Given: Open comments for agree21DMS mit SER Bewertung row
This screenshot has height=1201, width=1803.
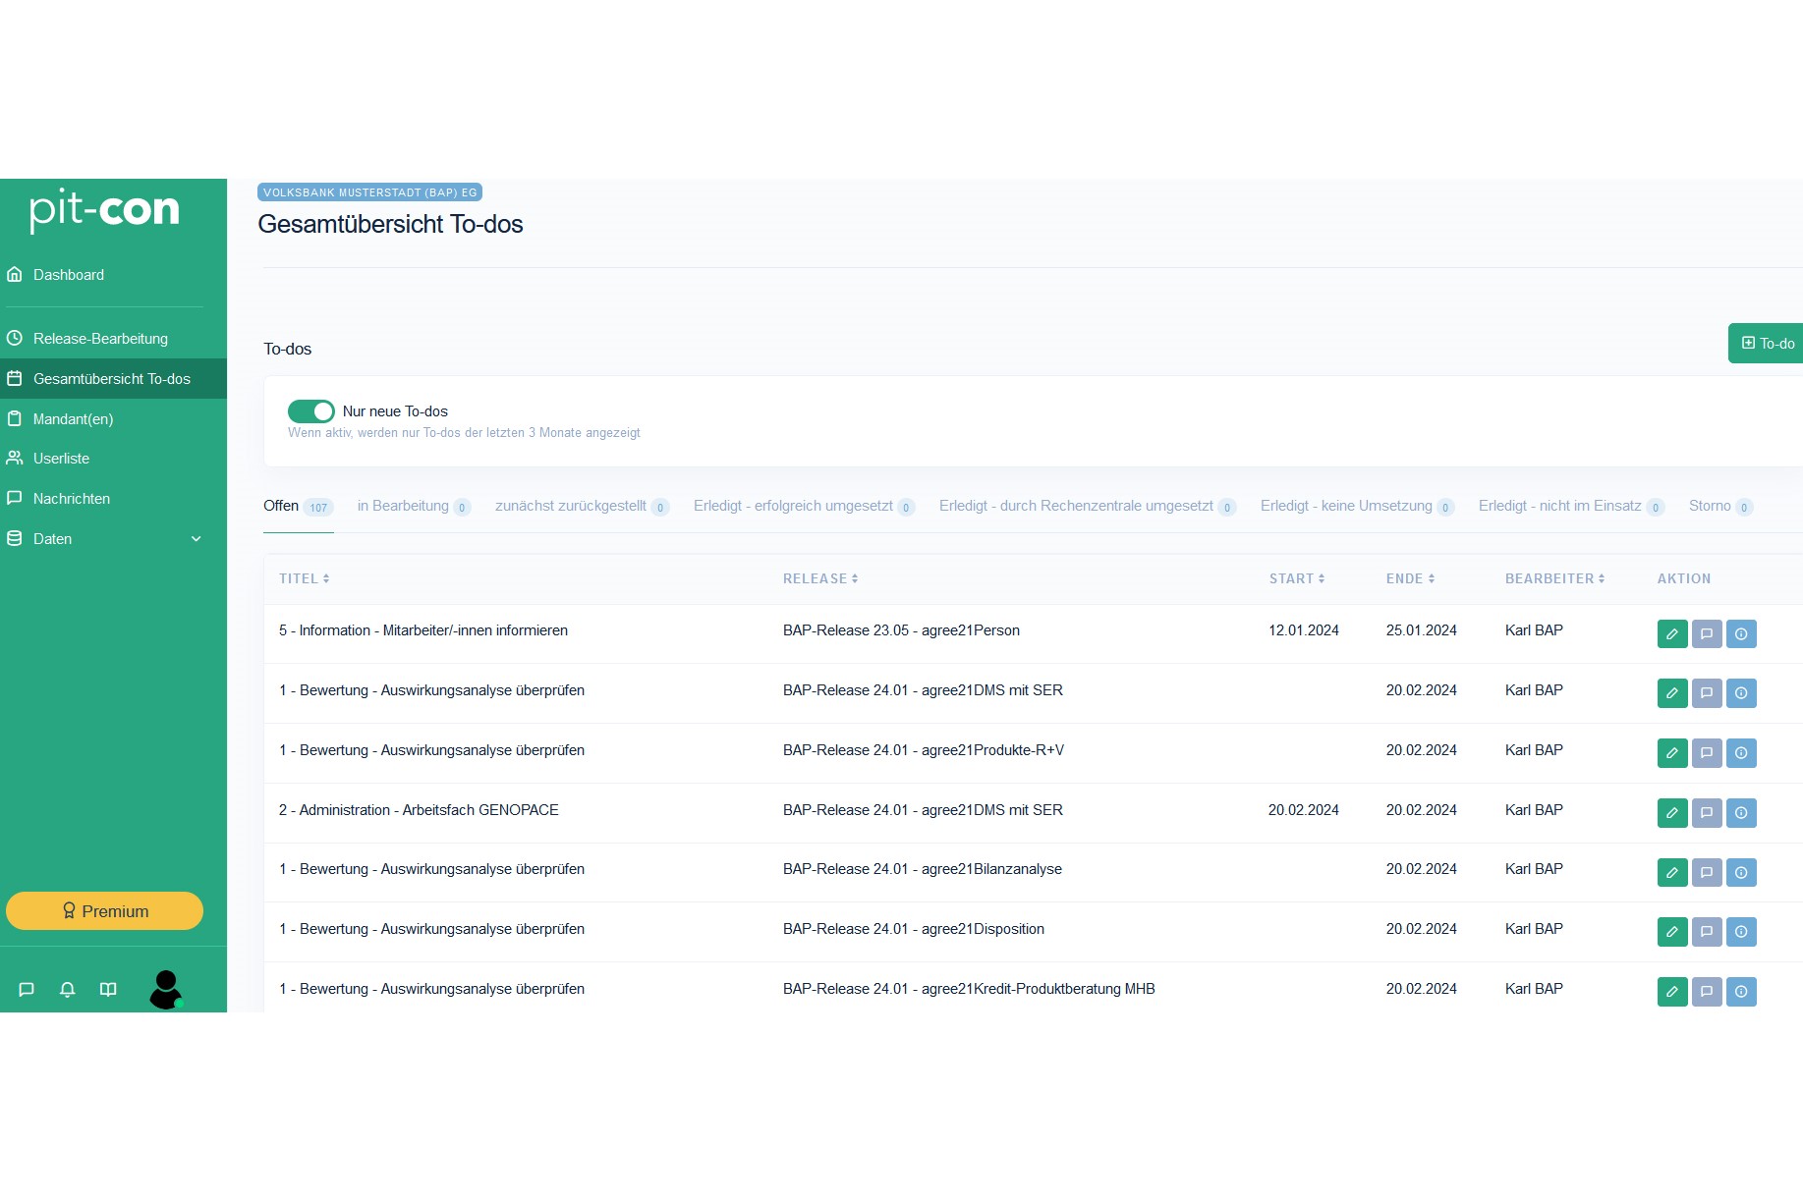Looking at the screenshot, I should 1707,693.
